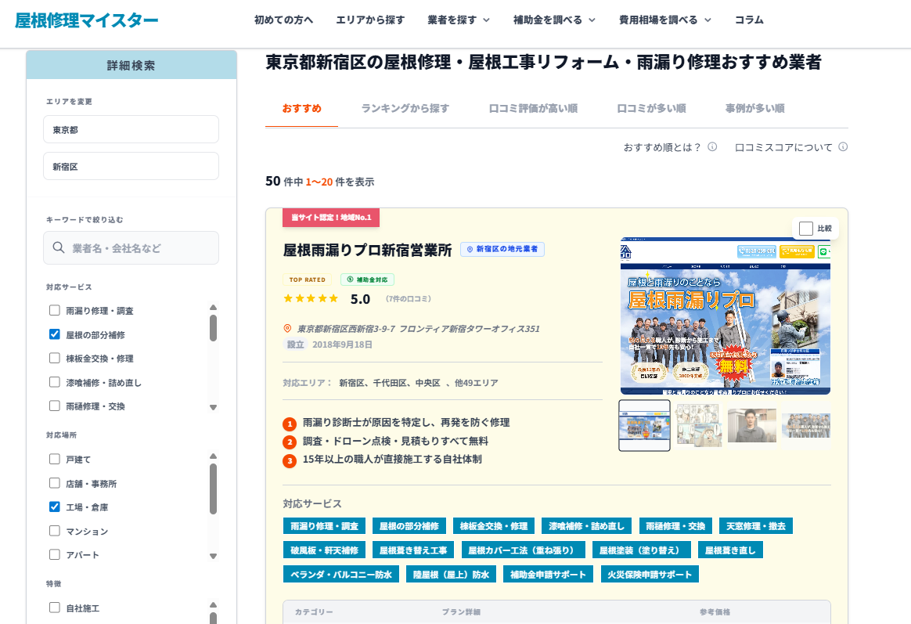Screen dimensions: 911x624
Task: Click the 対応サービス list scrollbar thumb
Action: pos(213,328)
